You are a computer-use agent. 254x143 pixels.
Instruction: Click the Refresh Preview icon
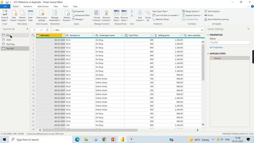click(67, 13)
